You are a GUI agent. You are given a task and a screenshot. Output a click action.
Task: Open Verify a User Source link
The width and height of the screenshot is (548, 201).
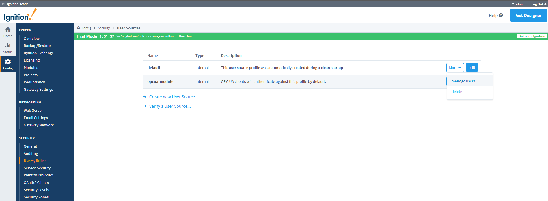coord(170,106)
